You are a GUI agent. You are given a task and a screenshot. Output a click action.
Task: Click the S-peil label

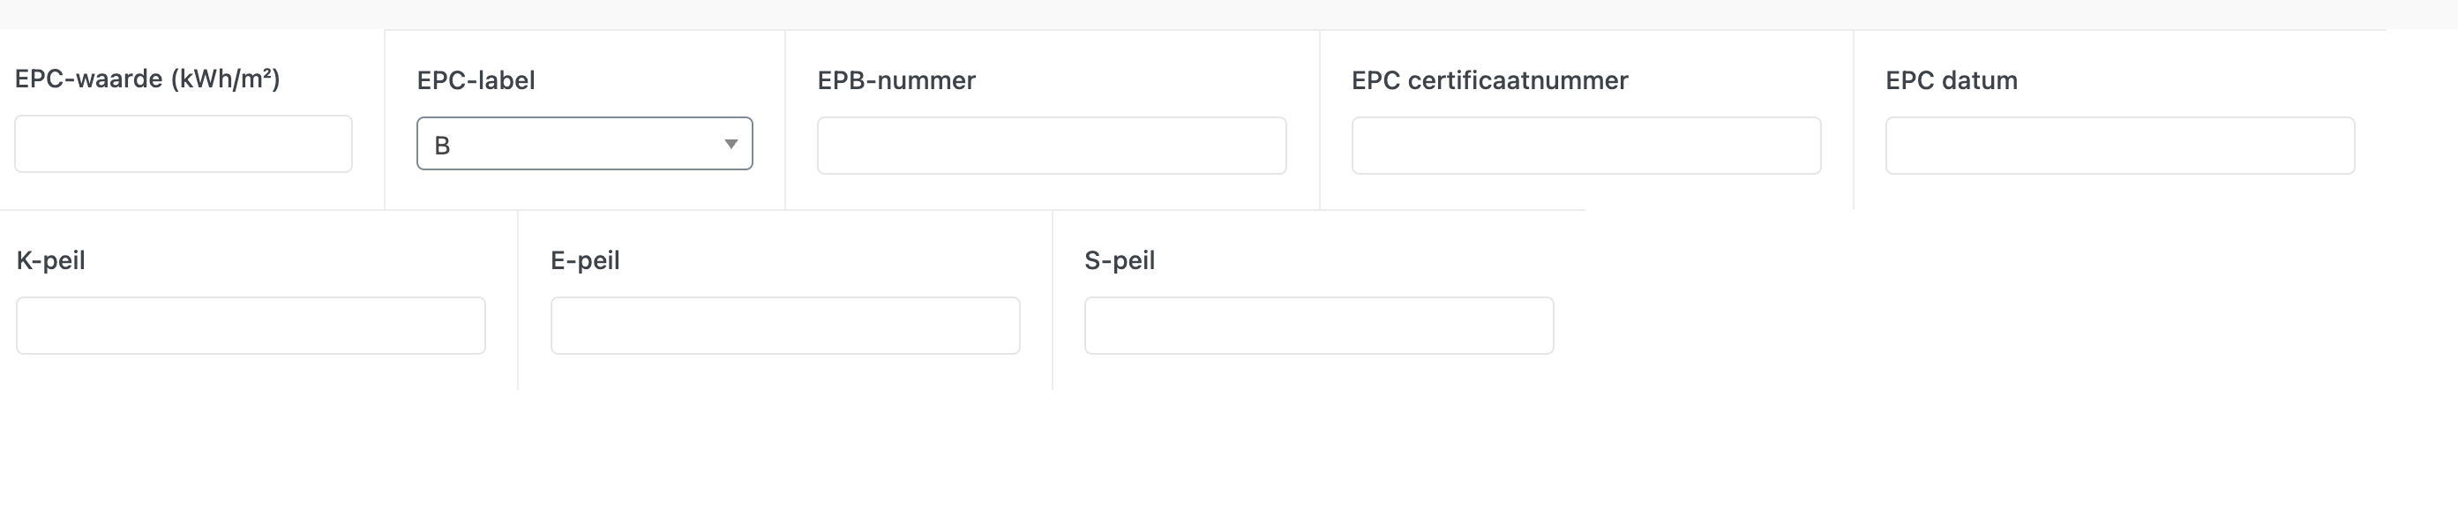(x=1120, y=260)
